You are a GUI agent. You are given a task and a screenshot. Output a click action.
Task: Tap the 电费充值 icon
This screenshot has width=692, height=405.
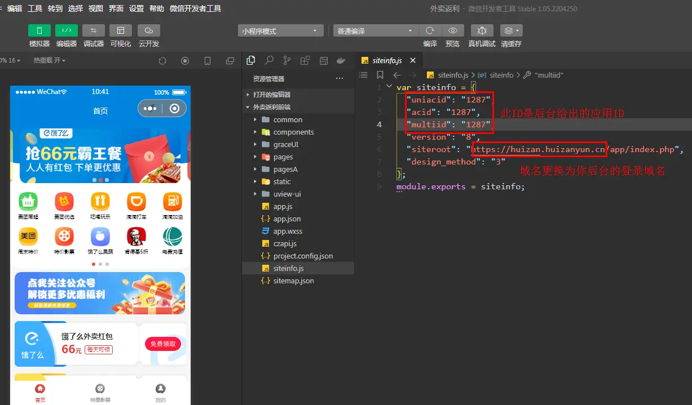172,237
